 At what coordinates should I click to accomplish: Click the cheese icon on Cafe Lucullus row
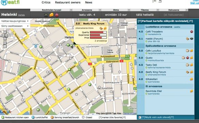tap(192, 51)
